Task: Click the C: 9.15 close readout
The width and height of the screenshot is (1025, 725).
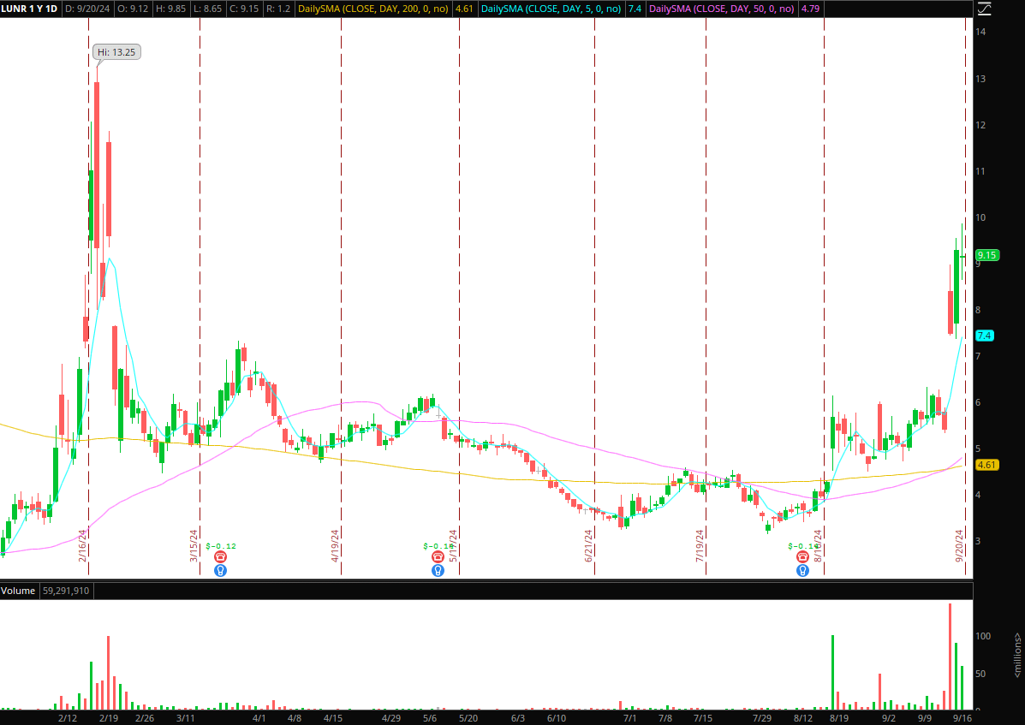Action: point(245,9)
